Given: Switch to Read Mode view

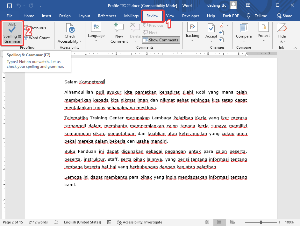Looking at the screenshot, I should tap(207, 222).
